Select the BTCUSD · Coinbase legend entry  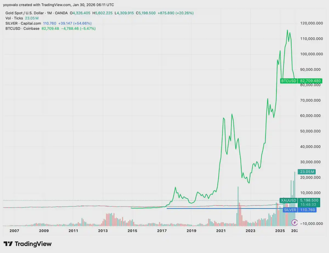click(22, 29)
